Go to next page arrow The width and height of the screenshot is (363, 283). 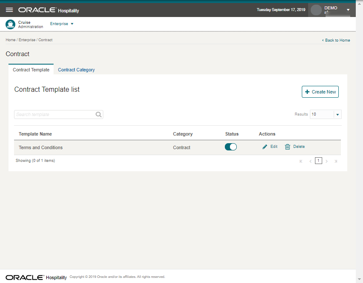pyautogui.click(x=326, y=161)
